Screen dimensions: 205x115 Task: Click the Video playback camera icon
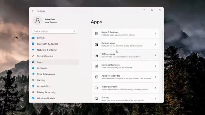(96, 88)
